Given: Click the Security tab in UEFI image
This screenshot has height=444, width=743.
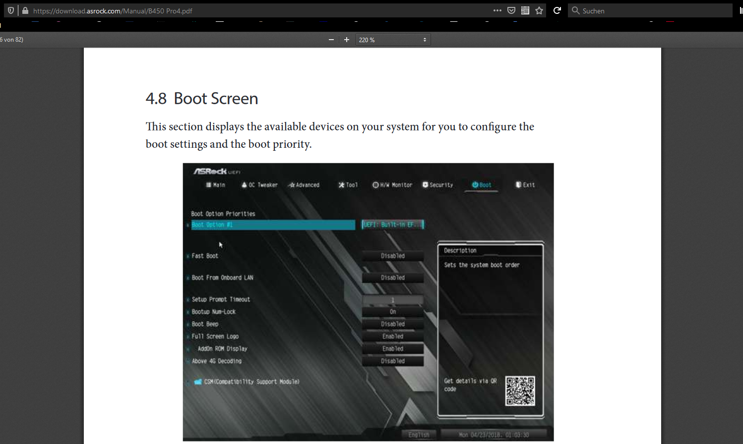Looking at the screenshot, I should coord(438,185).
